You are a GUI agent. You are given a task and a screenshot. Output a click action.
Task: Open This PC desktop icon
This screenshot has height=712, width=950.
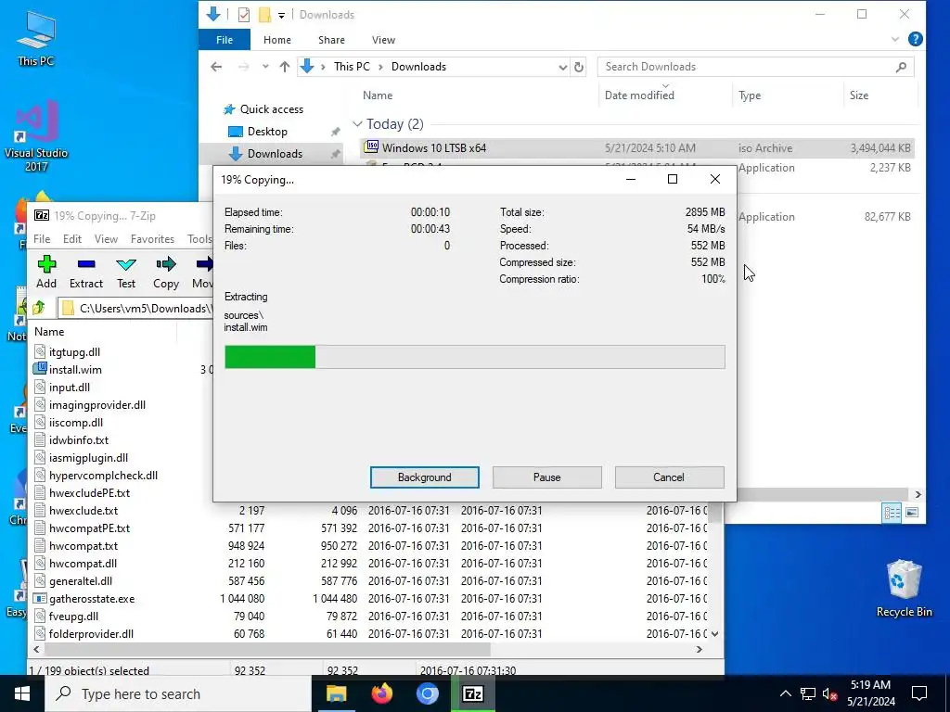tap(36, 37)
